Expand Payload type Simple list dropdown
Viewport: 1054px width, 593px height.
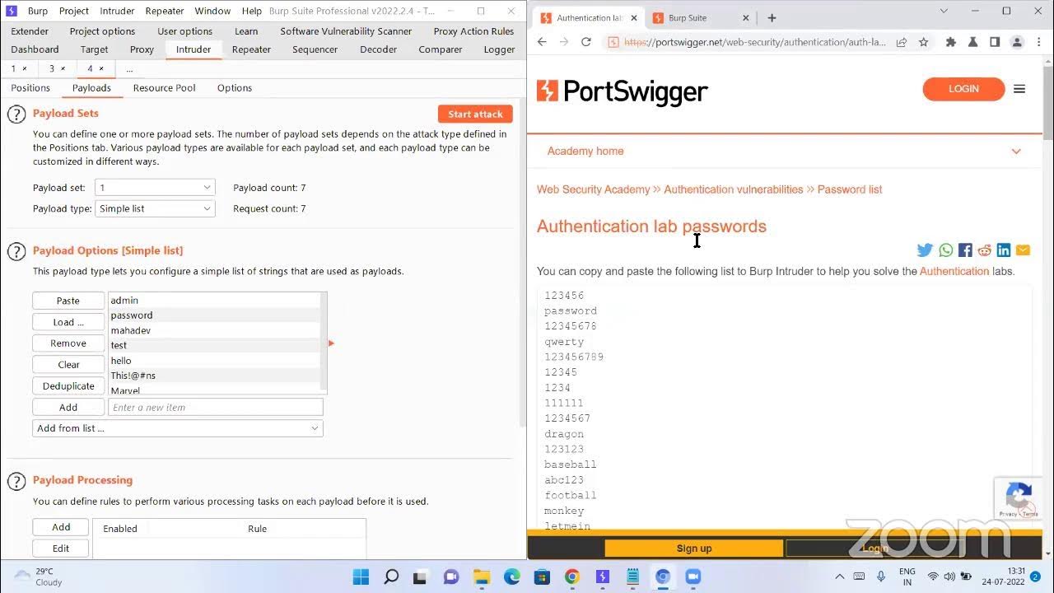tap(155, 209)
